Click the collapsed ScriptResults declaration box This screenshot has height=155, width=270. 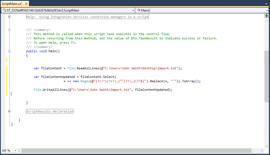[50, 111]
